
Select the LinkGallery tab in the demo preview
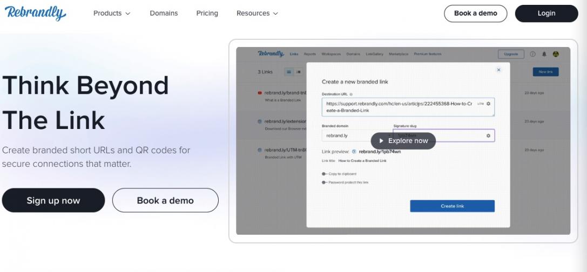374,55
